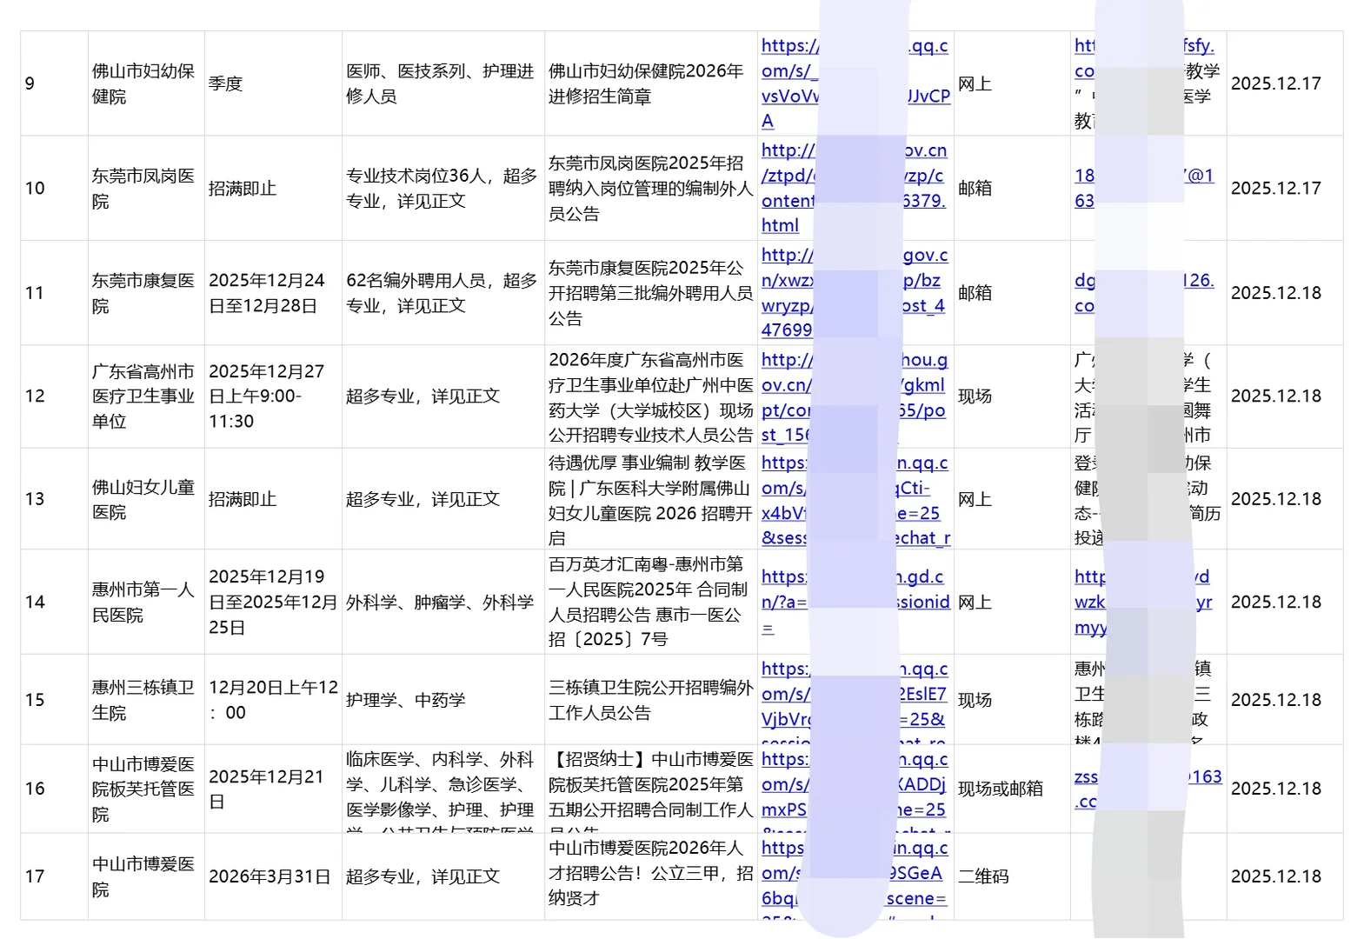This screenshot has height=939, width=1364.
Task: Open the row 13 qq.com link
Action: click(855, 500)
